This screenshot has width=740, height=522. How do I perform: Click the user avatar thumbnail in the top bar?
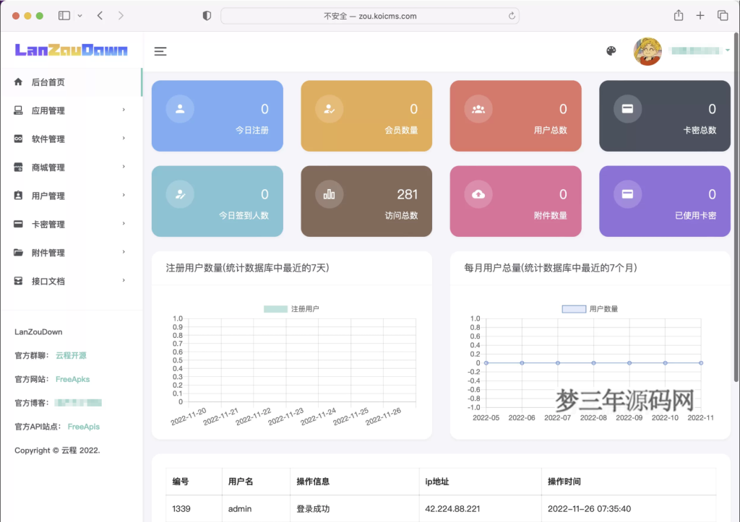click(x=647, y=51)
